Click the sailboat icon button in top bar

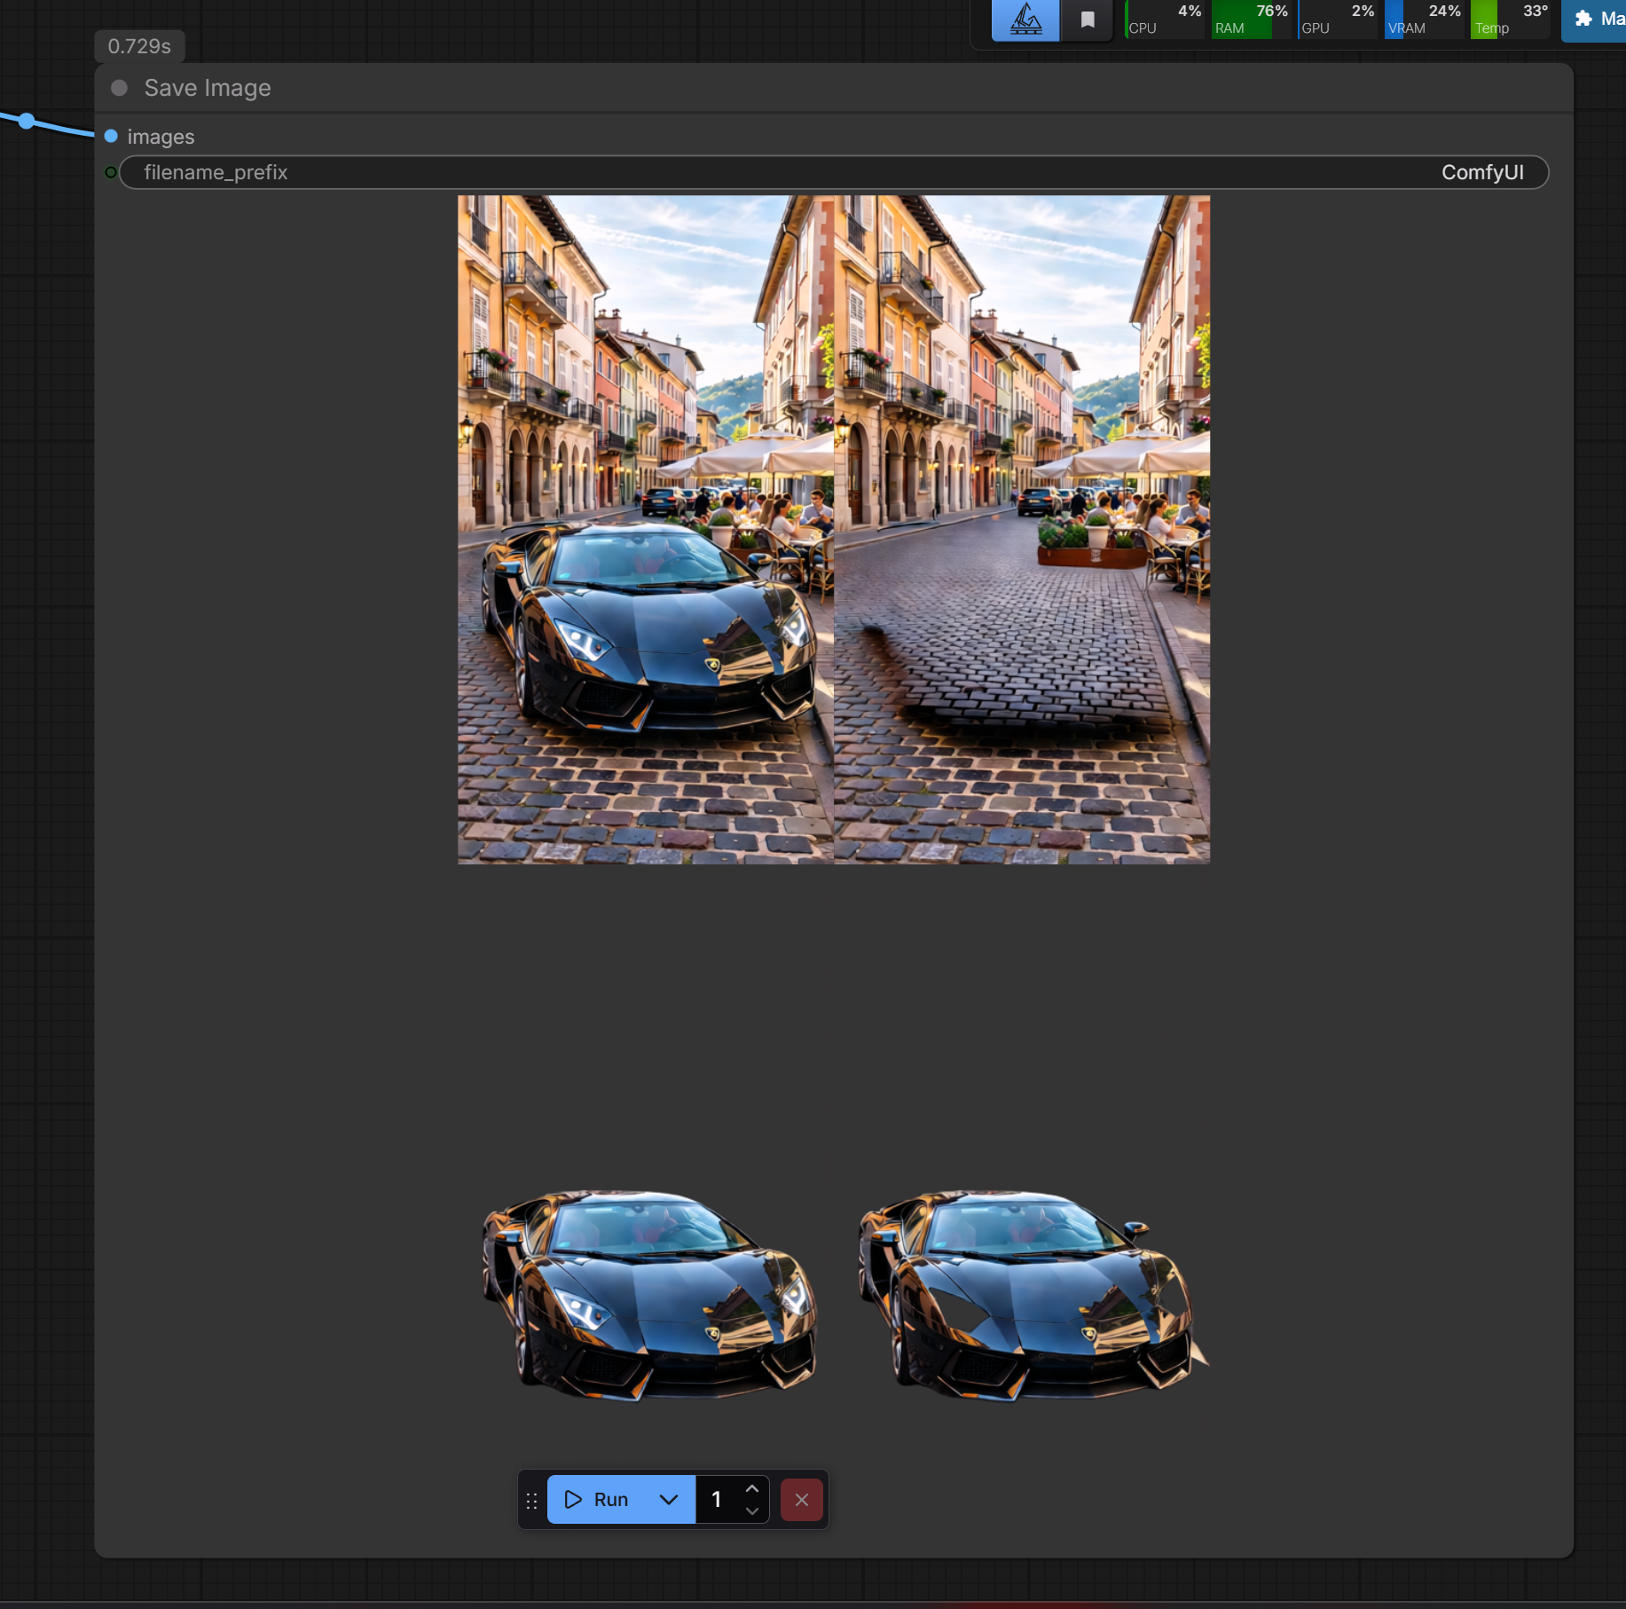pos(1025,20)
